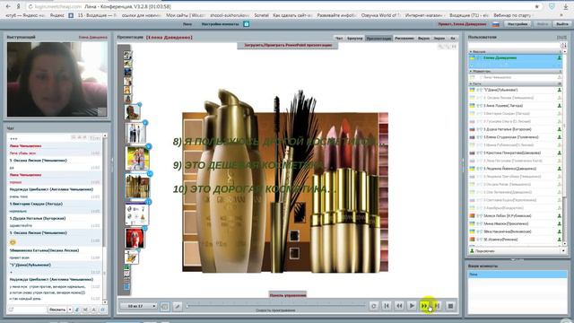Click 'Загрузить/Проиграть PowerPoint презентацию' button
The width and height of the screenshot is (574, 323).
[x=288, y=45]
